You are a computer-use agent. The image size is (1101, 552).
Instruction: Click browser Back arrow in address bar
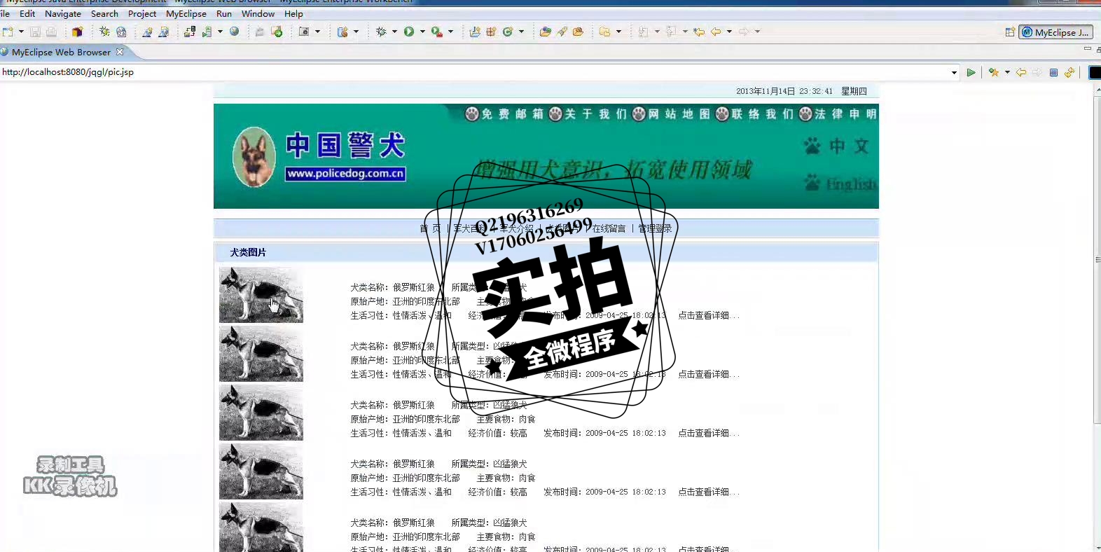click(x=1021, y=72)
